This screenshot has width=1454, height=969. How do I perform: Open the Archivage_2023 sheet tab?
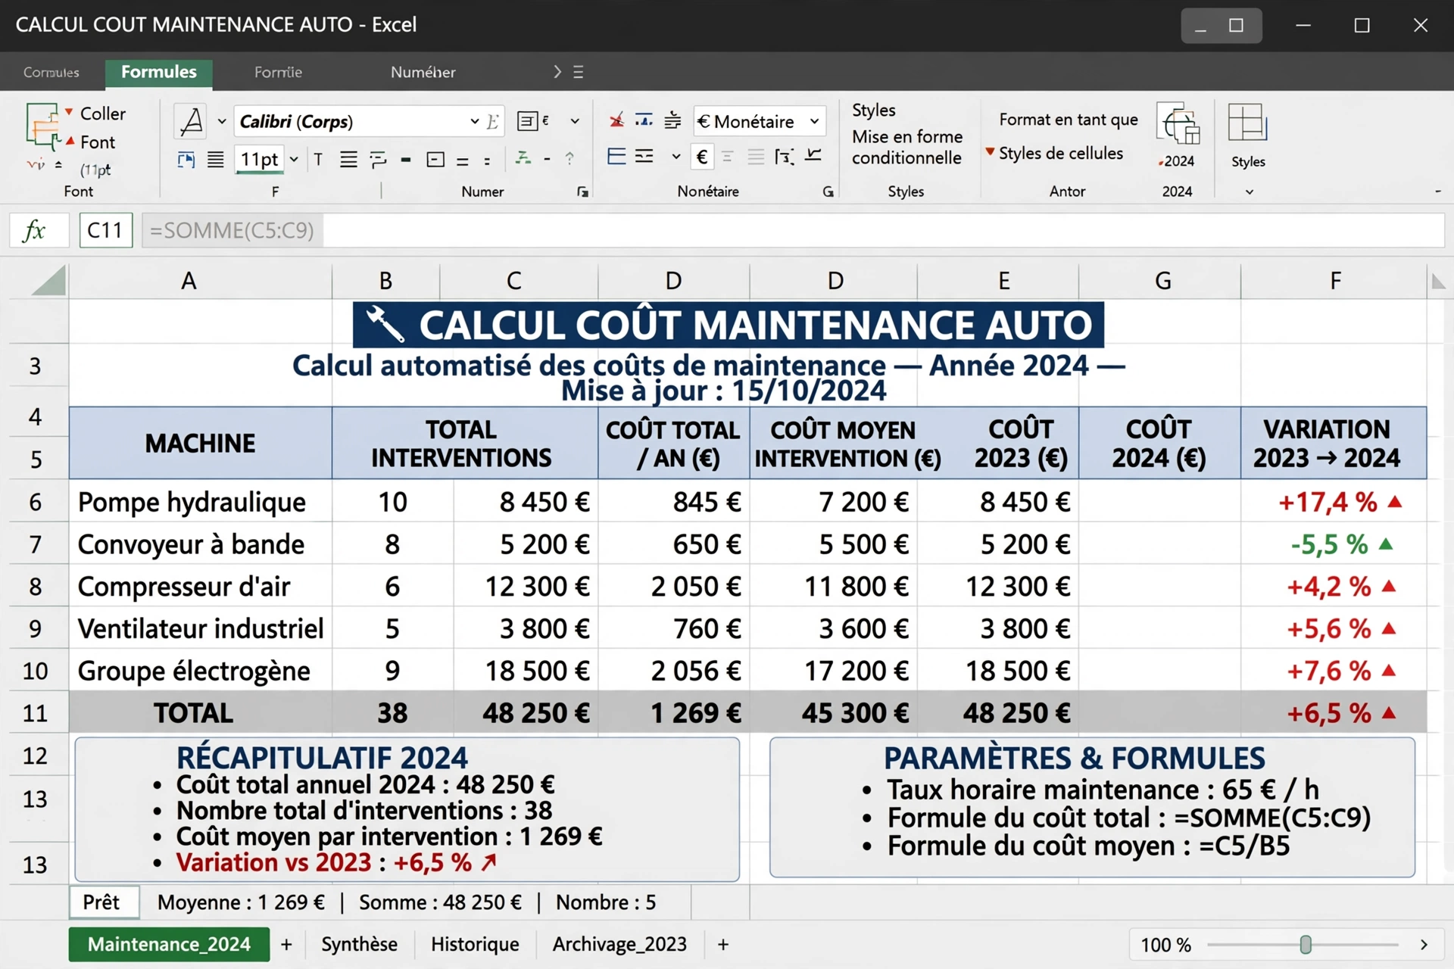point(619,944)
